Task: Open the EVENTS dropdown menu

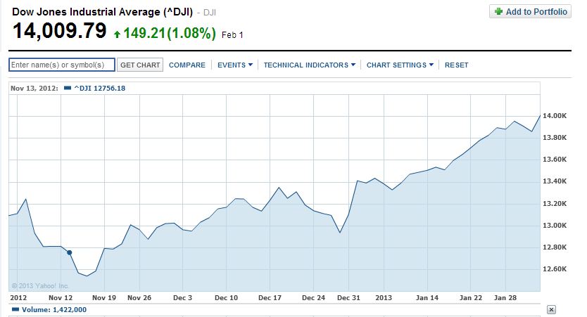Action: pyautogui.click(x=235, y=65)
